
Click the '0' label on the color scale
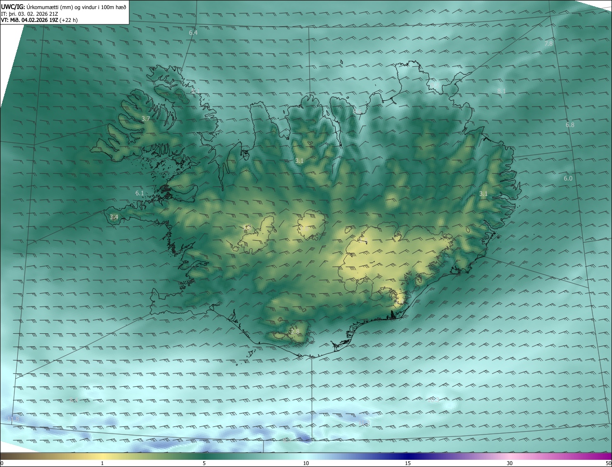2,463
